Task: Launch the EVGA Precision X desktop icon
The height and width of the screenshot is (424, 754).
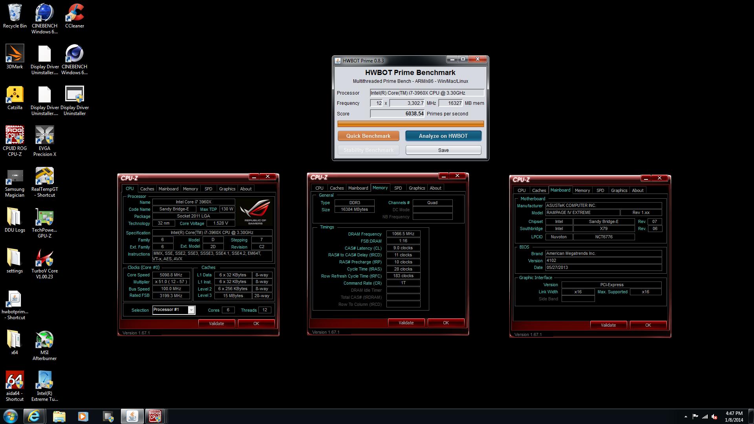Action: 44,141
